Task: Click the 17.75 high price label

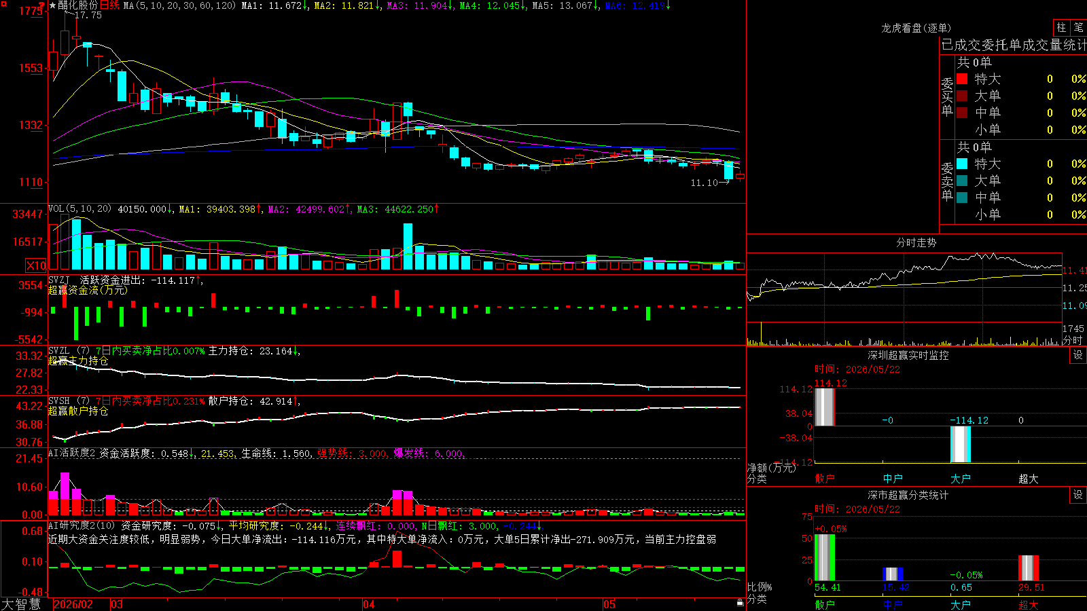Action: coord(88,15)
